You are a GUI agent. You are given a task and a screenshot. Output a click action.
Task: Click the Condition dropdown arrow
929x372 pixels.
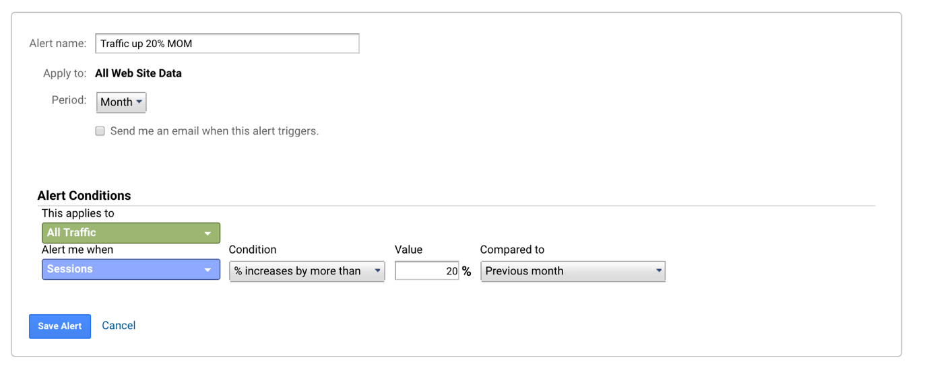point(377,271)
